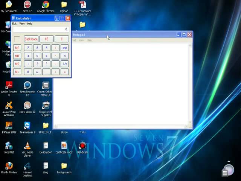Maximize the Notepad window
Viewport: 241px width, 181px height.
[184, 35]
